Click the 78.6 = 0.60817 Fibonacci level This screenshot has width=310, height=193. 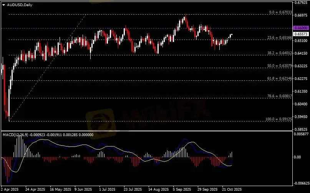[278, 96]
